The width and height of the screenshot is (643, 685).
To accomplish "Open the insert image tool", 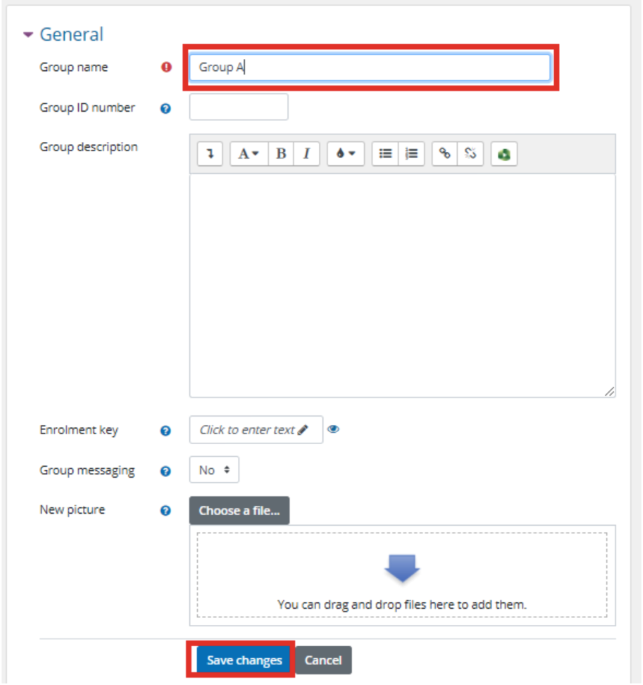I will point(504,153).
